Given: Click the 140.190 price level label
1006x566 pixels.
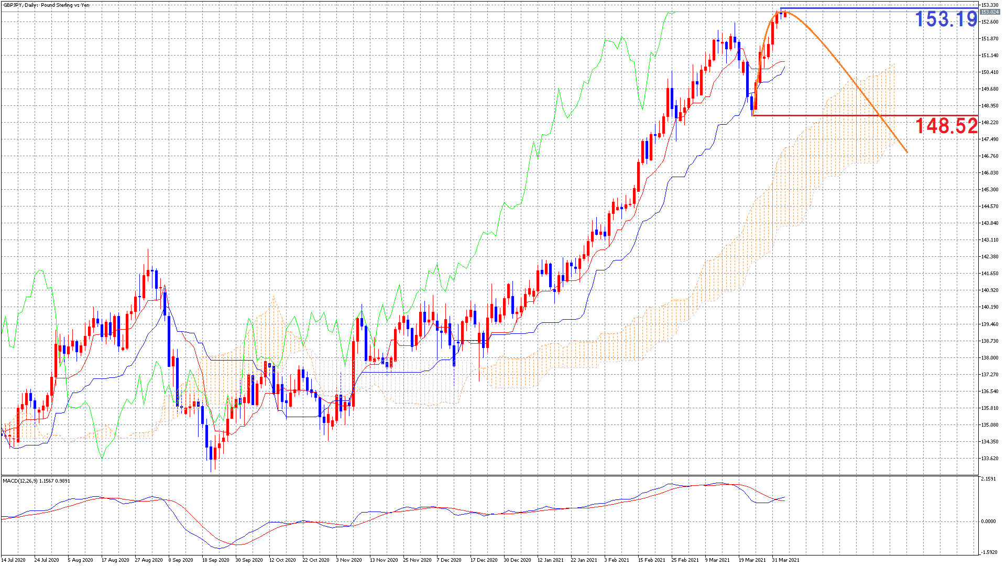Looking at the screenshot, I should pos(990,307).
